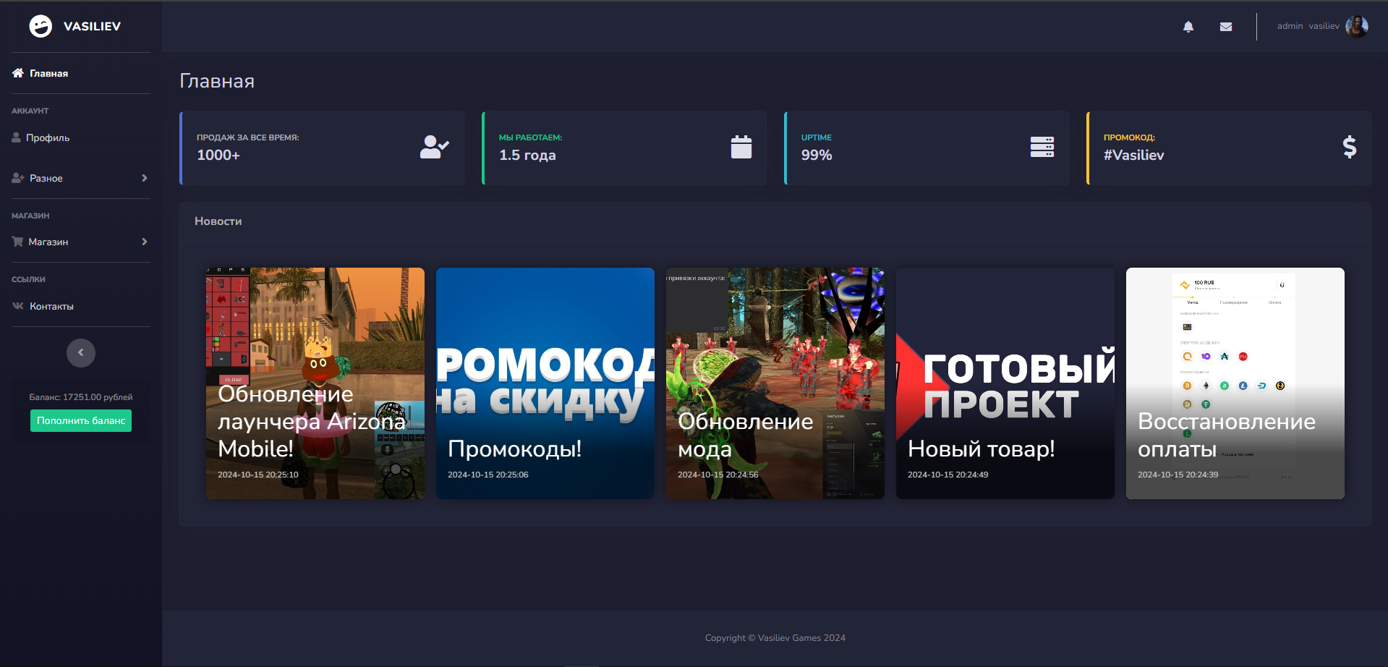This screenshot has width=1388, height=667.
Task: Open Магазин menu item
Action: pyautogui.click(x=81, y=242)
